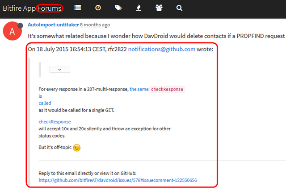Expand the collapsed quote chevron toggle
The height and width of the screenshot is (191, 286).
point(60,69)
